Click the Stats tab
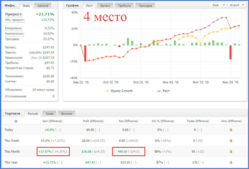 click(x=26, y=6)
